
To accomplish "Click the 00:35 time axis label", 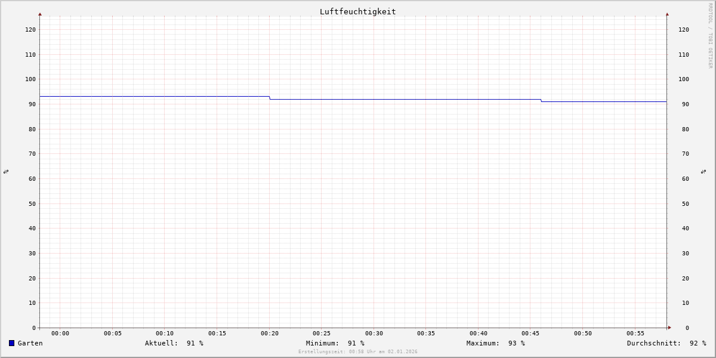I will pos(426,334).
